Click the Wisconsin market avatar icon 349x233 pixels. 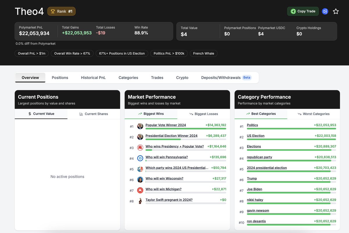pos(140,180)
